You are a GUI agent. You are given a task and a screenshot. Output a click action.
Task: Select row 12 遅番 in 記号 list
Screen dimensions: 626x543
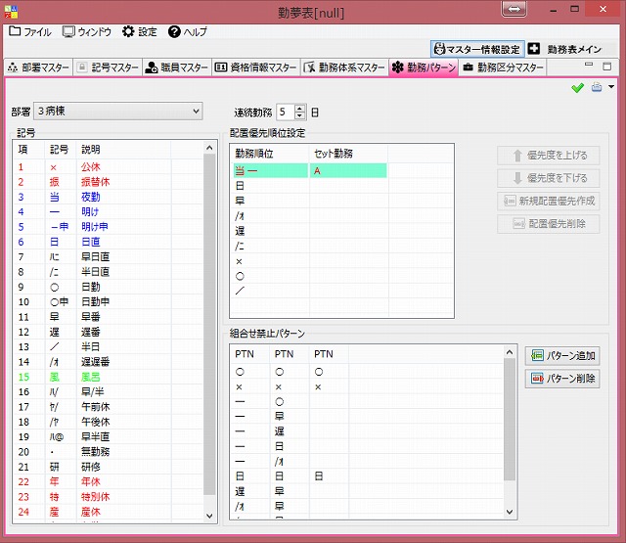pos(108,332)
